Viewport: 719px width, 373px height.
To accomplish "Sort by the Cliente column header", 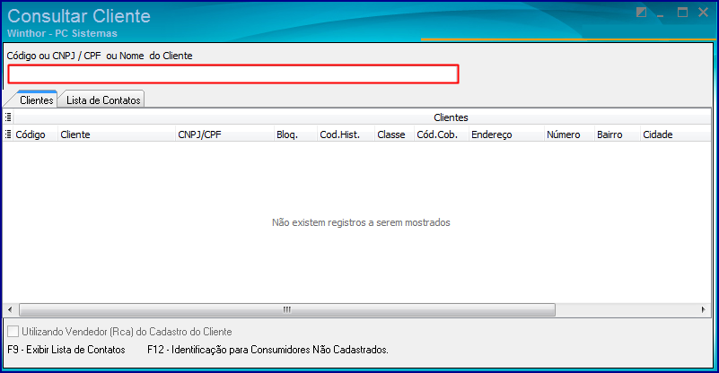I will pyautogui.click(x=117, y=134).
